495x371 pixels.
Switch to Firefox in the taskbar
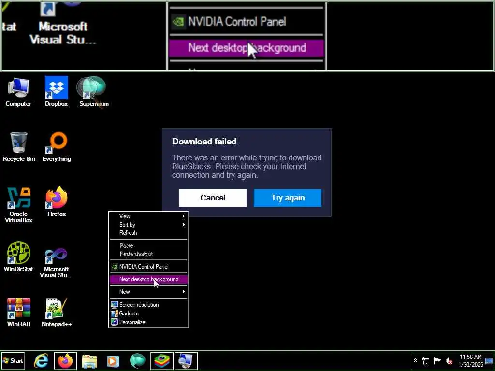click(x=65, y=361)
